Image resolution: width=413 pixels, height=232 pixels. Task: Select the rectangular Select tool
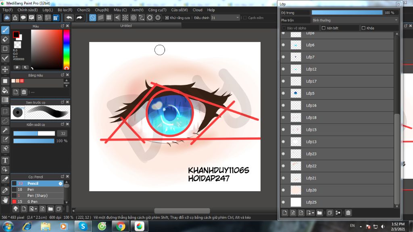5,111
